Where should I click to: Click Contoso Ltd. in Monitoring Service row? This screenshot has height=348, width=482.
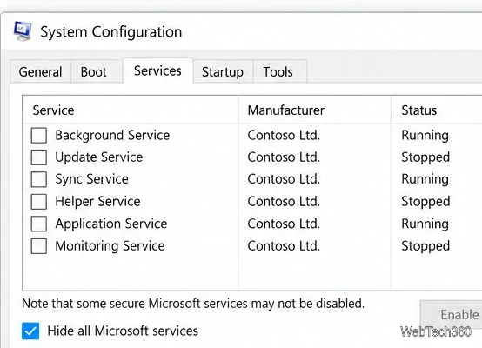pyautogui.click(x=284, y=246)
